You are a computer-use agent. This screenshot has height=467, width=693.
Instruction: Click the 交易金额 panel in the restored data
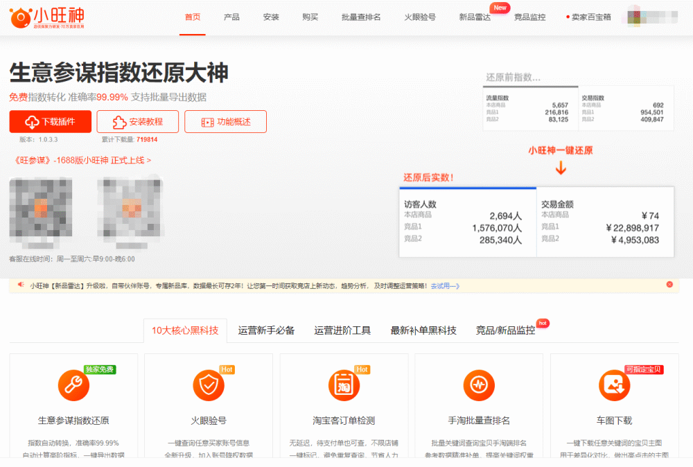[606, 222]
